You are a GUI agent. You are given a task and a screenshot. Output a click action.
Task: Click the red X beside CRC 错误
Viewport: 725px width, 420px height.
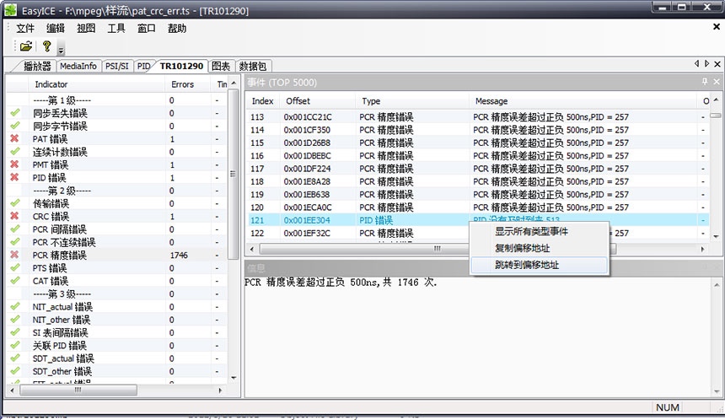coord(15,217)
